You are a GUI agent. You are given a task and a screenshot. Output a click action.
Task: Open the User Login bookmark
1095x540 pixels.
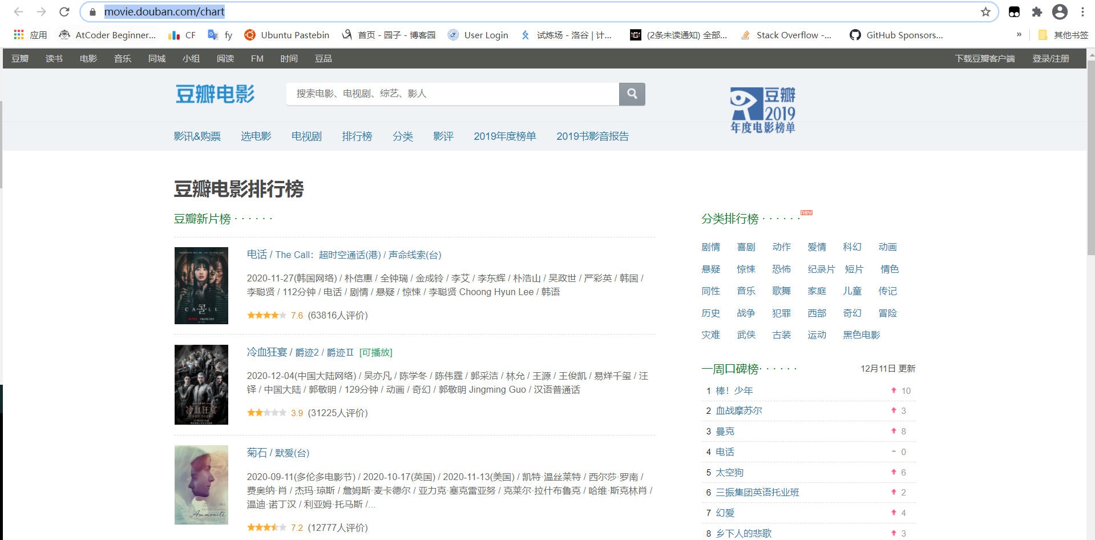pos(478,35)
